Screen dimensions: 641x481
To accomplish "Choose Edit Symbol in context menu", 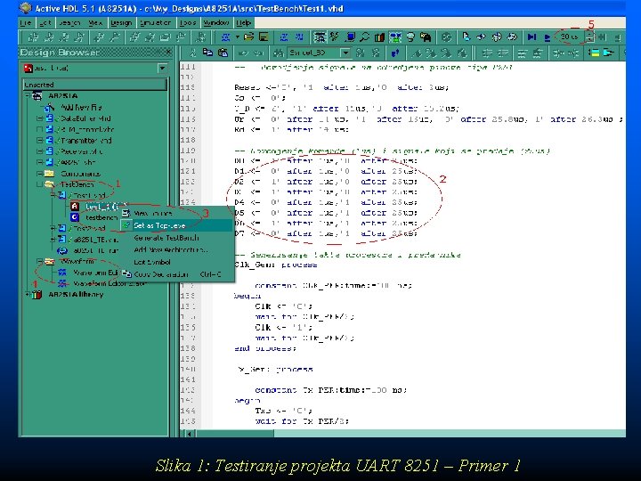I will [177, 262].
